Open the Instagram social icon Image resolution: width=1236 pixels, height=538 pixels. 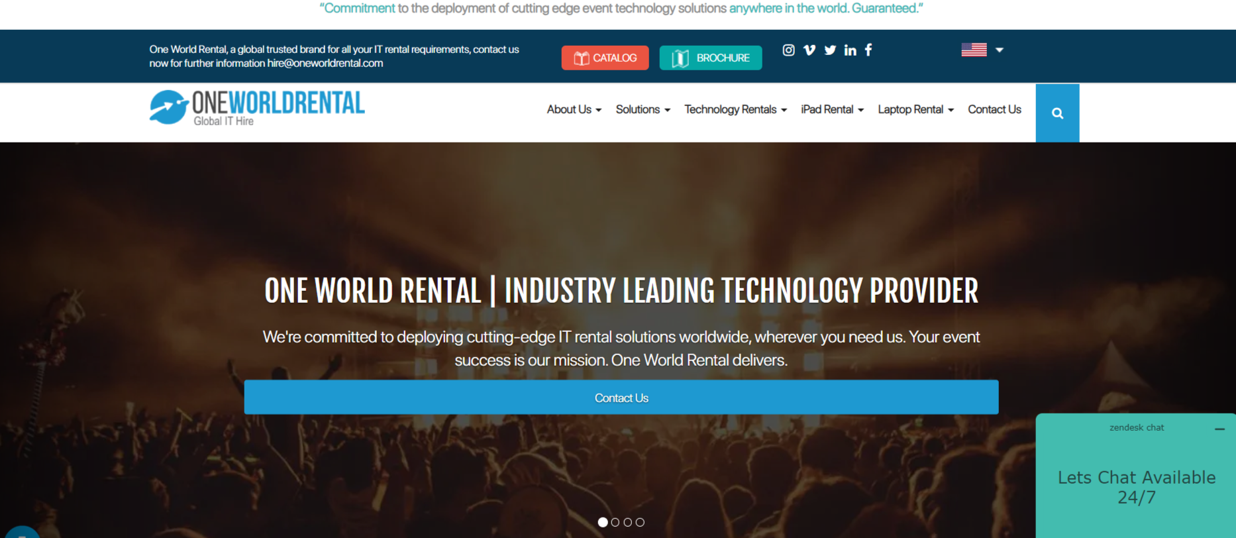[788, 50]
